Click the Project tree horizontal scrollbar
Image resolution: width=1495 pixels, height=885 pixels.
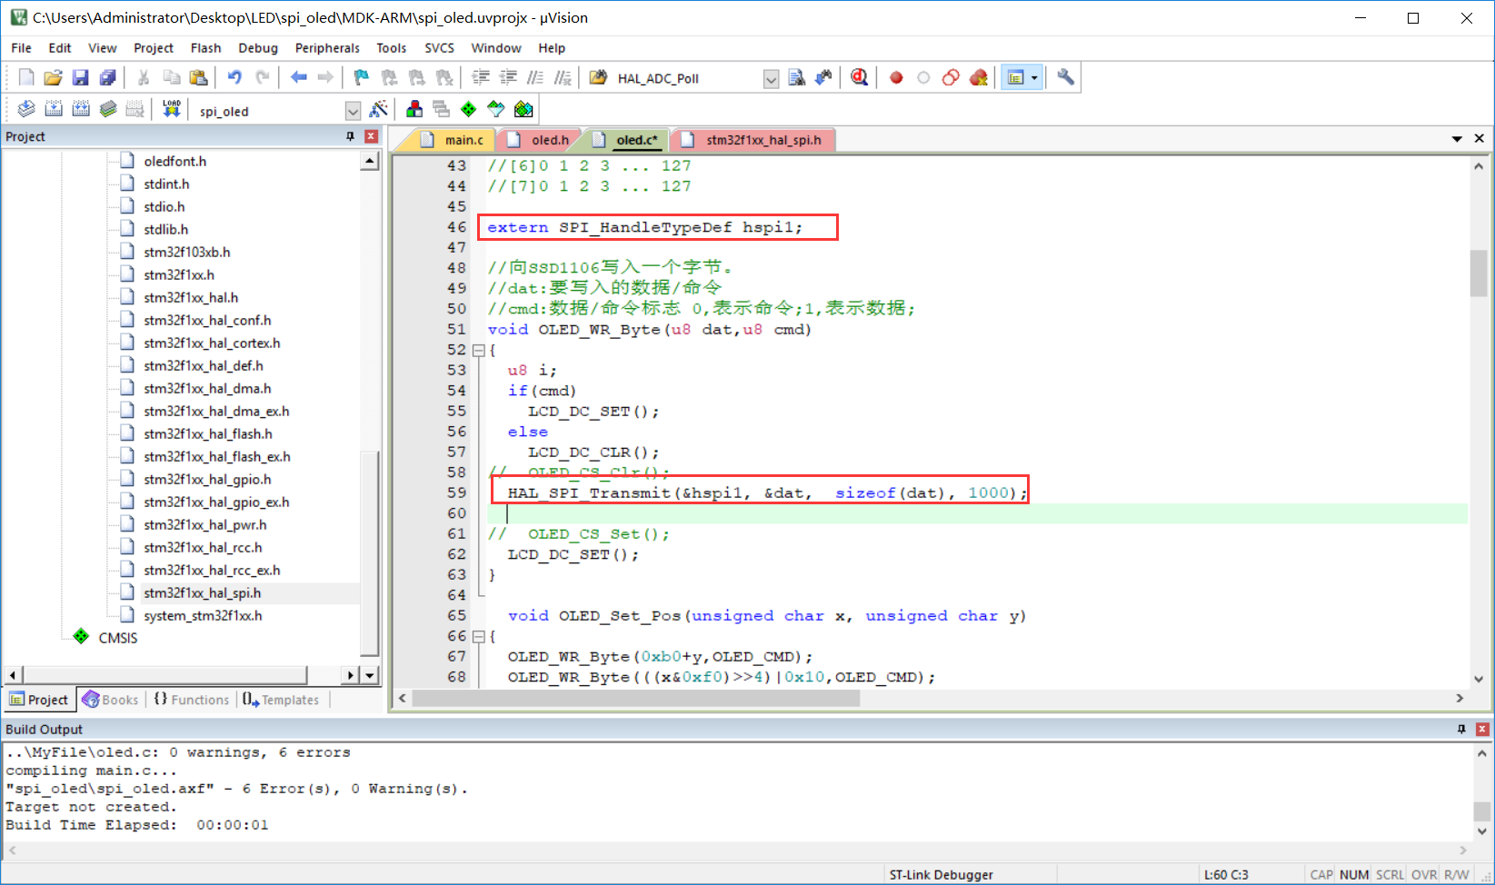(x=165, y=675)
